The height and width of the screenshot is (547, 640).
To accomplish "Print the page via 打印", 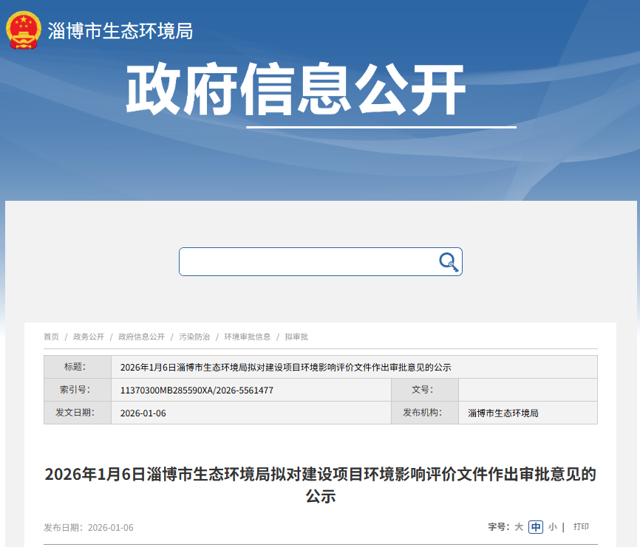I will point(581,527).
